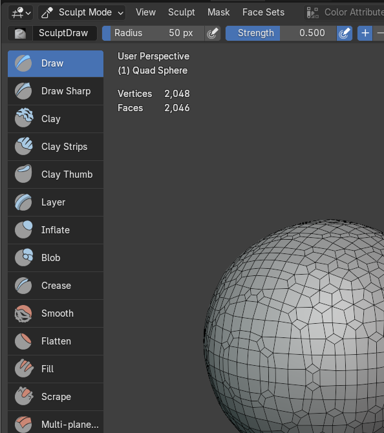384x433 pixels.
Task: Open the Color Attribute selector
Action: (x=344, y=12)
